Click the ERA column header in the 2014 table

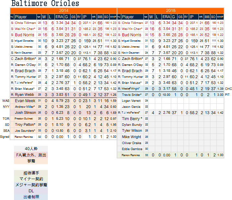(x=59, y=17)
